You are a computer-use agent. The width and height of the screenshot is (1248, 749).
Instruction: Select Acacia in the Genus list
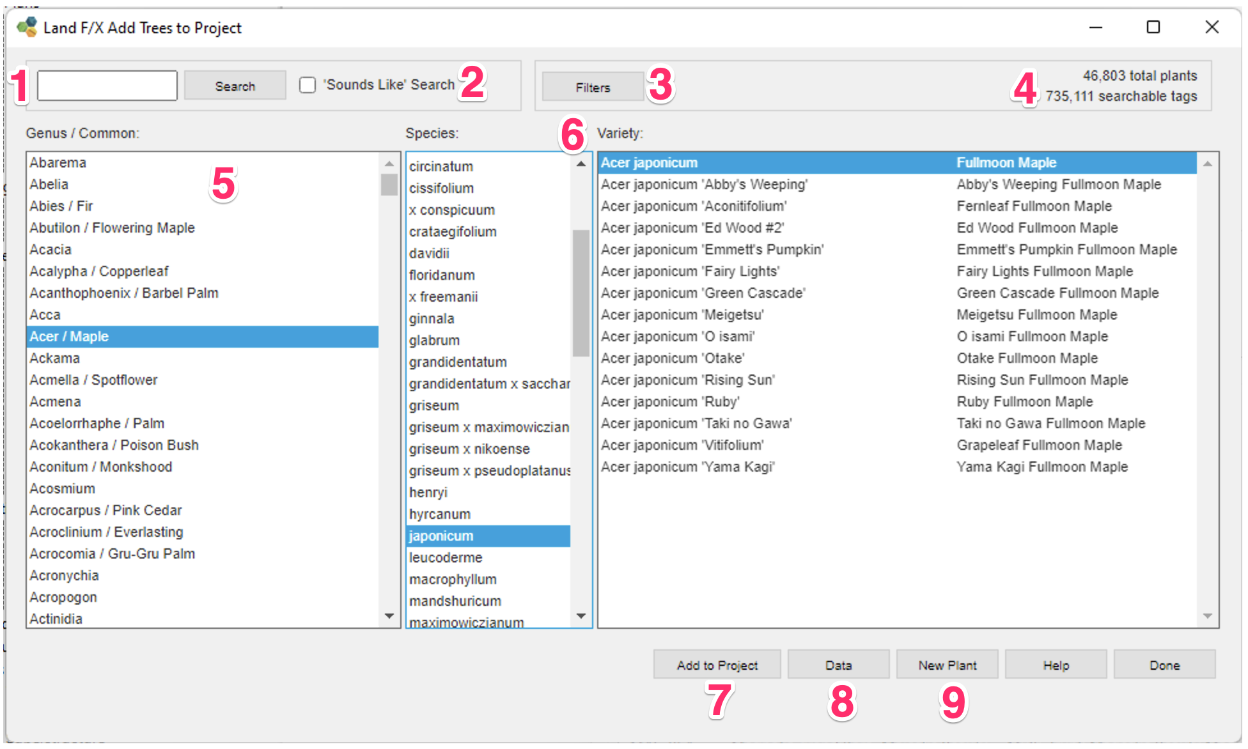[x=203, y=250]
